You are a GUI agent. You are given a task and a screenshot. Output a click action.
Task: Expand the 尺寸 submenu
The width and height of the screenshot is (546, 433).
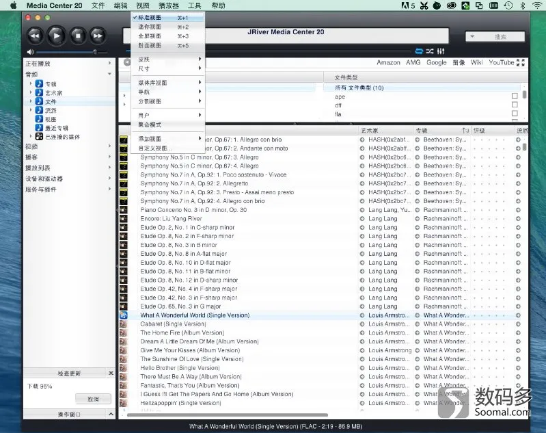[168, 68]
